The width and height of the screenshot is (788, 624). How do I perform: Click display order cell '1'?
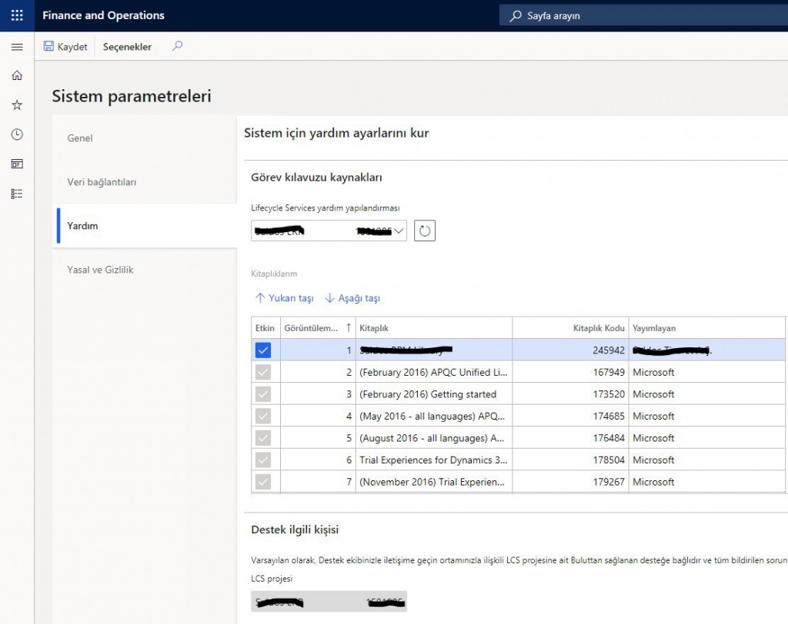coord(318,350)
